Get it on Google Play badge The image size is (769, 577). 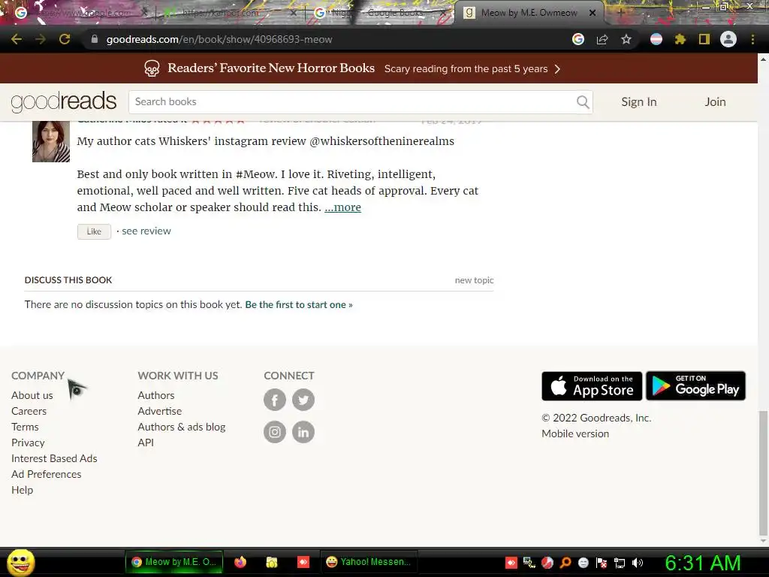click(696, 386)
